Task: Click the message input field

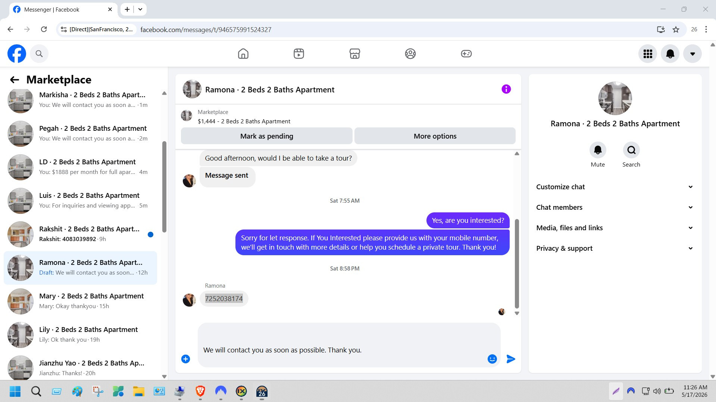Action: point(349,345)
